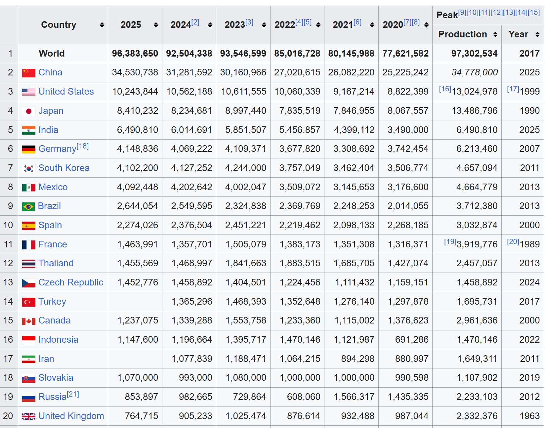This screenshot has height=428, width=548.
Task: Click the Mexico flag icon
Action: tap(28, 188)
